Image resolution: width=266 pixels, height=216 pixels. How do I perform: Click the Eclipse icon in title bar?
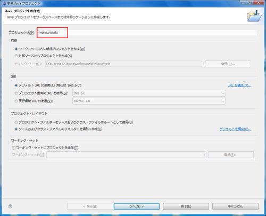tap(4, 3)
